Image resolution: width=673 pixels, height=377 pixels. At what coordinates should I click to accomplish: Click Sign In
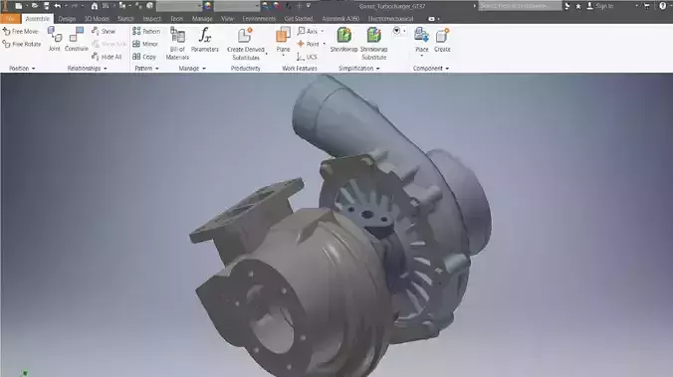click(x=604, y=6)
